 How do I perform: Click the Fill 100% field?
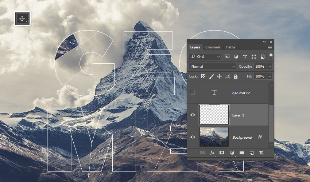pos(260,76)
